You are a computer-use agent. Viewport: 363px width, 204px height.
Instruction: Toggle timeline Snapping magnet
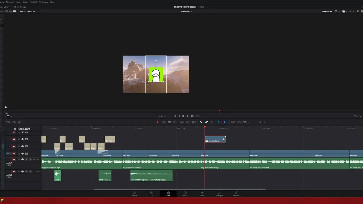tap(201, 122)
